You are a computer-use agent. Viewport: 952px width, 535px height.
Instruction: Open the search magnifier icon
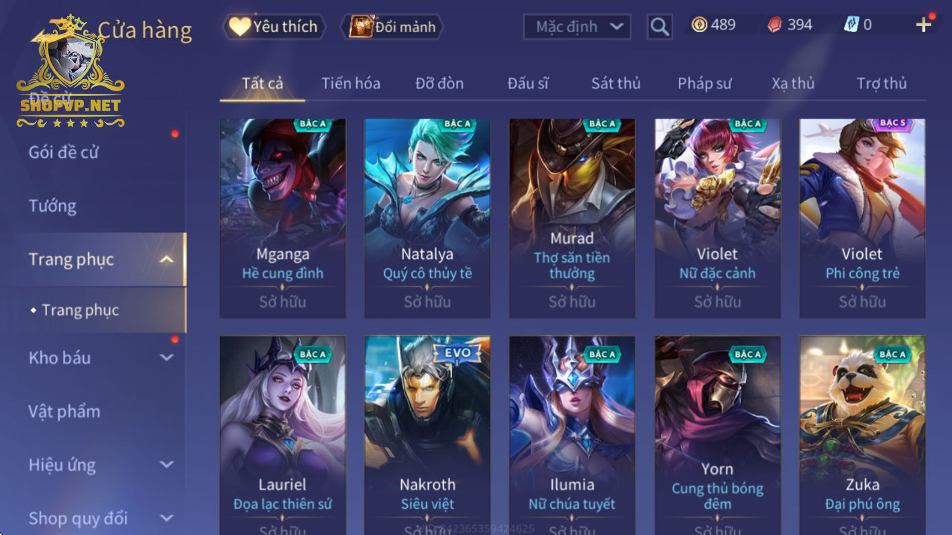[659, 27]
